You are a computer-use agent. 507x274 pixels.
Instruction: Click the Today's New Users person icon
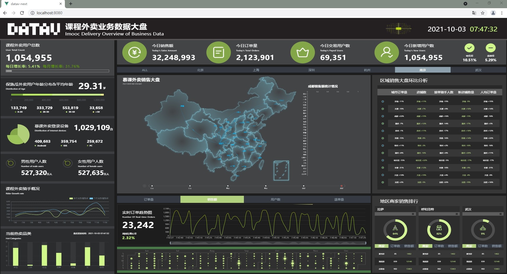tap(387, 53)
